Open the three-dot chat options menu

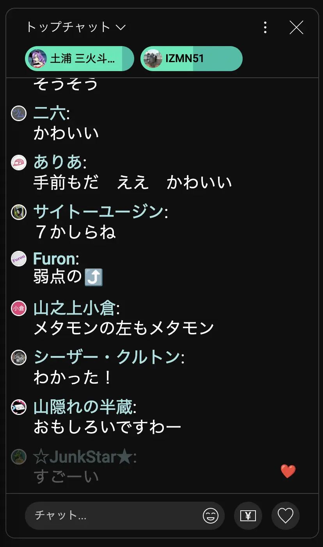click(265, 27)
